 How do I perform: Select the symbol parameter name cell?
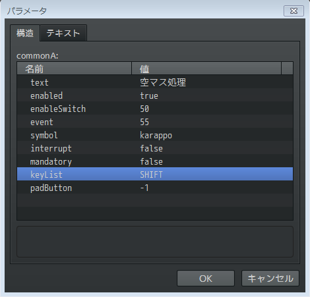coord(75,135)
